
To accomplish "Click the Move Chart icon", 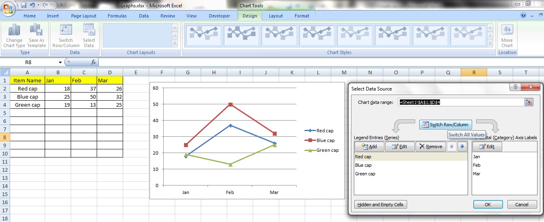I will (x=507, y=30).
